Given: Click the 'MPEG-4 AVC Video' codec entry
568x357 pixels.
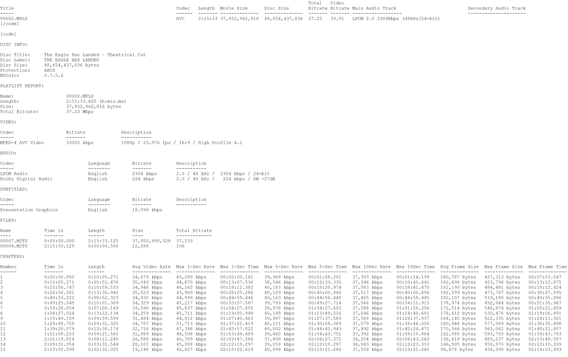Looking at the screenshot, I should click(x=22, y=143).
